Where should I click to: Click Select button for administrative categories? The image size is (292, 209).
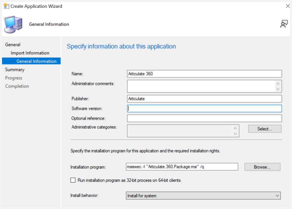[265, 129]
